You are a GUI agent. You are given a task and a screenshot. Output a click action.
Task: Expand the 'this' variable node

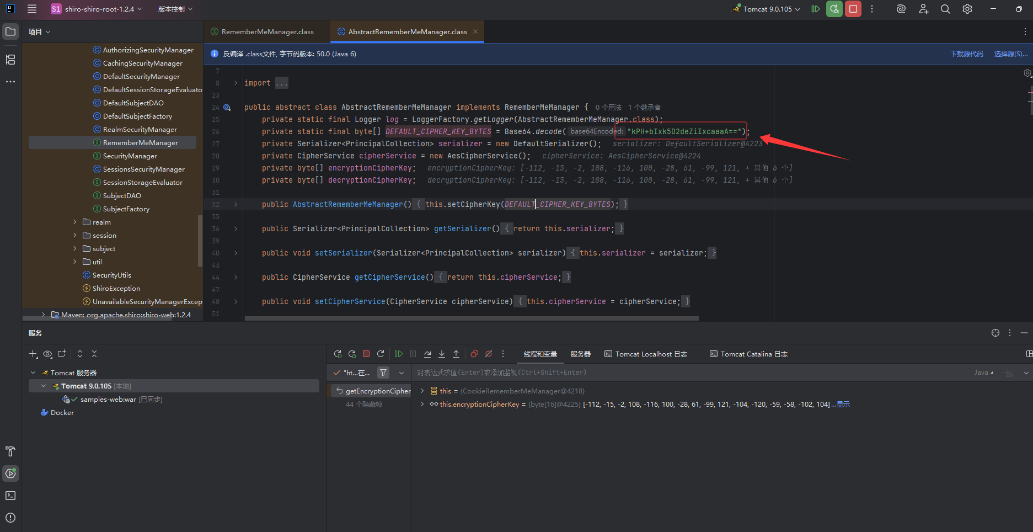[422, 391]
